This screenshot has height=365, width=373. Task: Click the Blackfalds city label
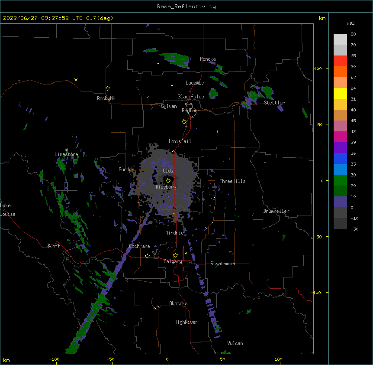pos(191,97)
